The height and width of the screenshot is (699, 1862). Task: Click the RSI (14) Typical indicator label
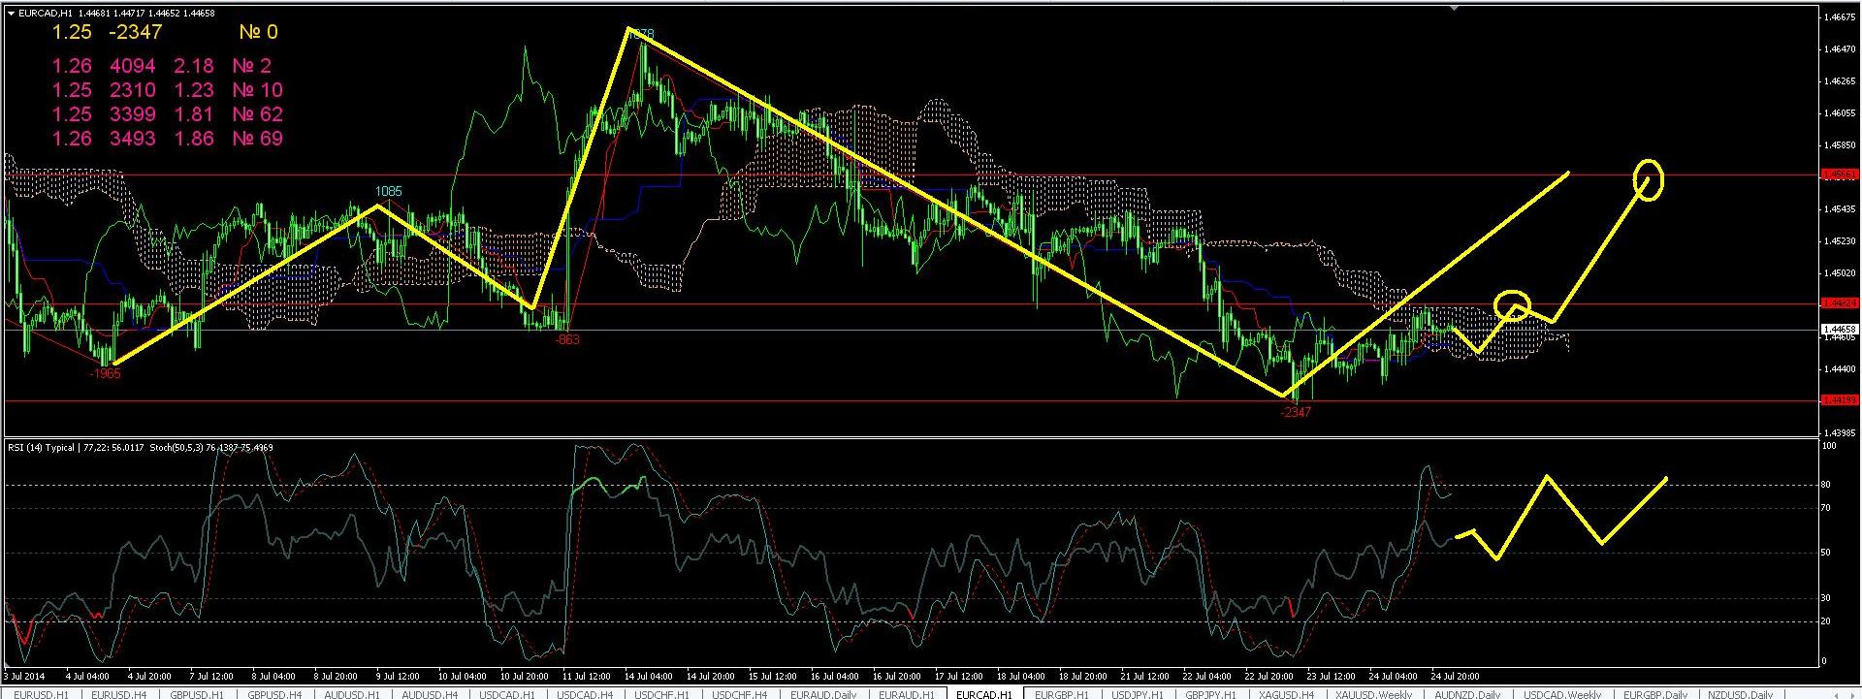tap(41, 448)
